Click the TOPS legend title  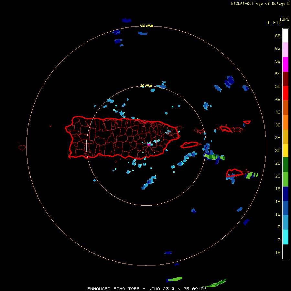(x=284, y=19)
